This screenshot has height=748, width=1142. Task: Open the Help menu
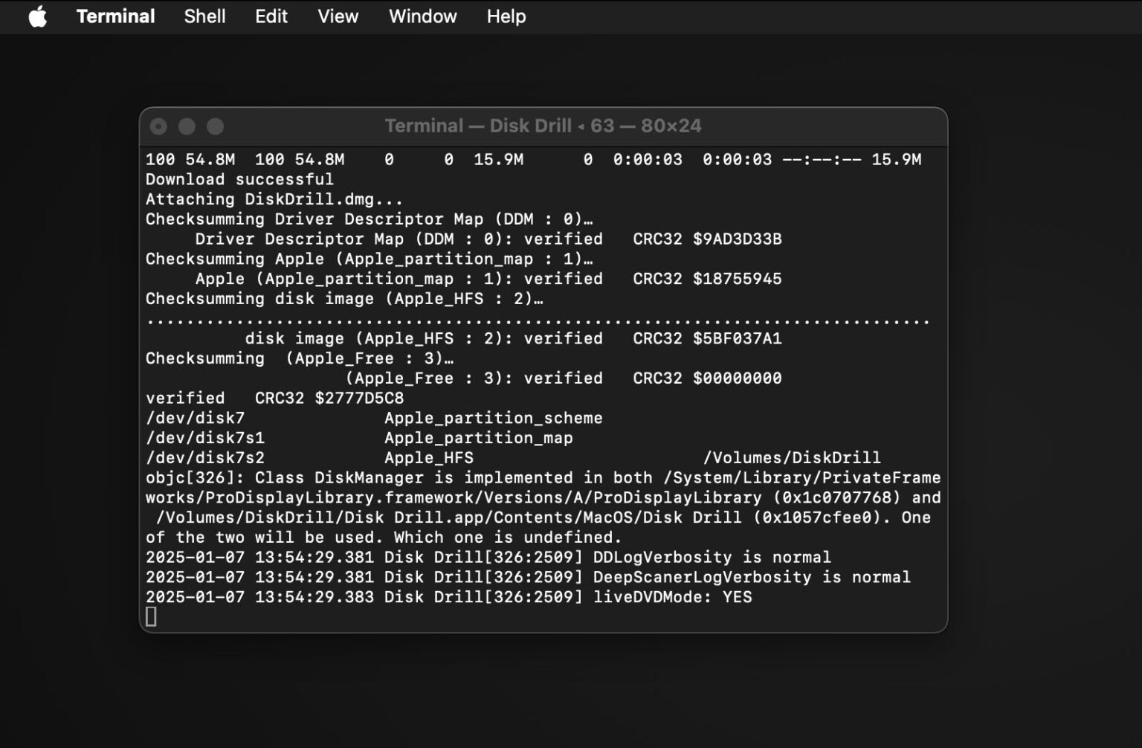point(505,16)
